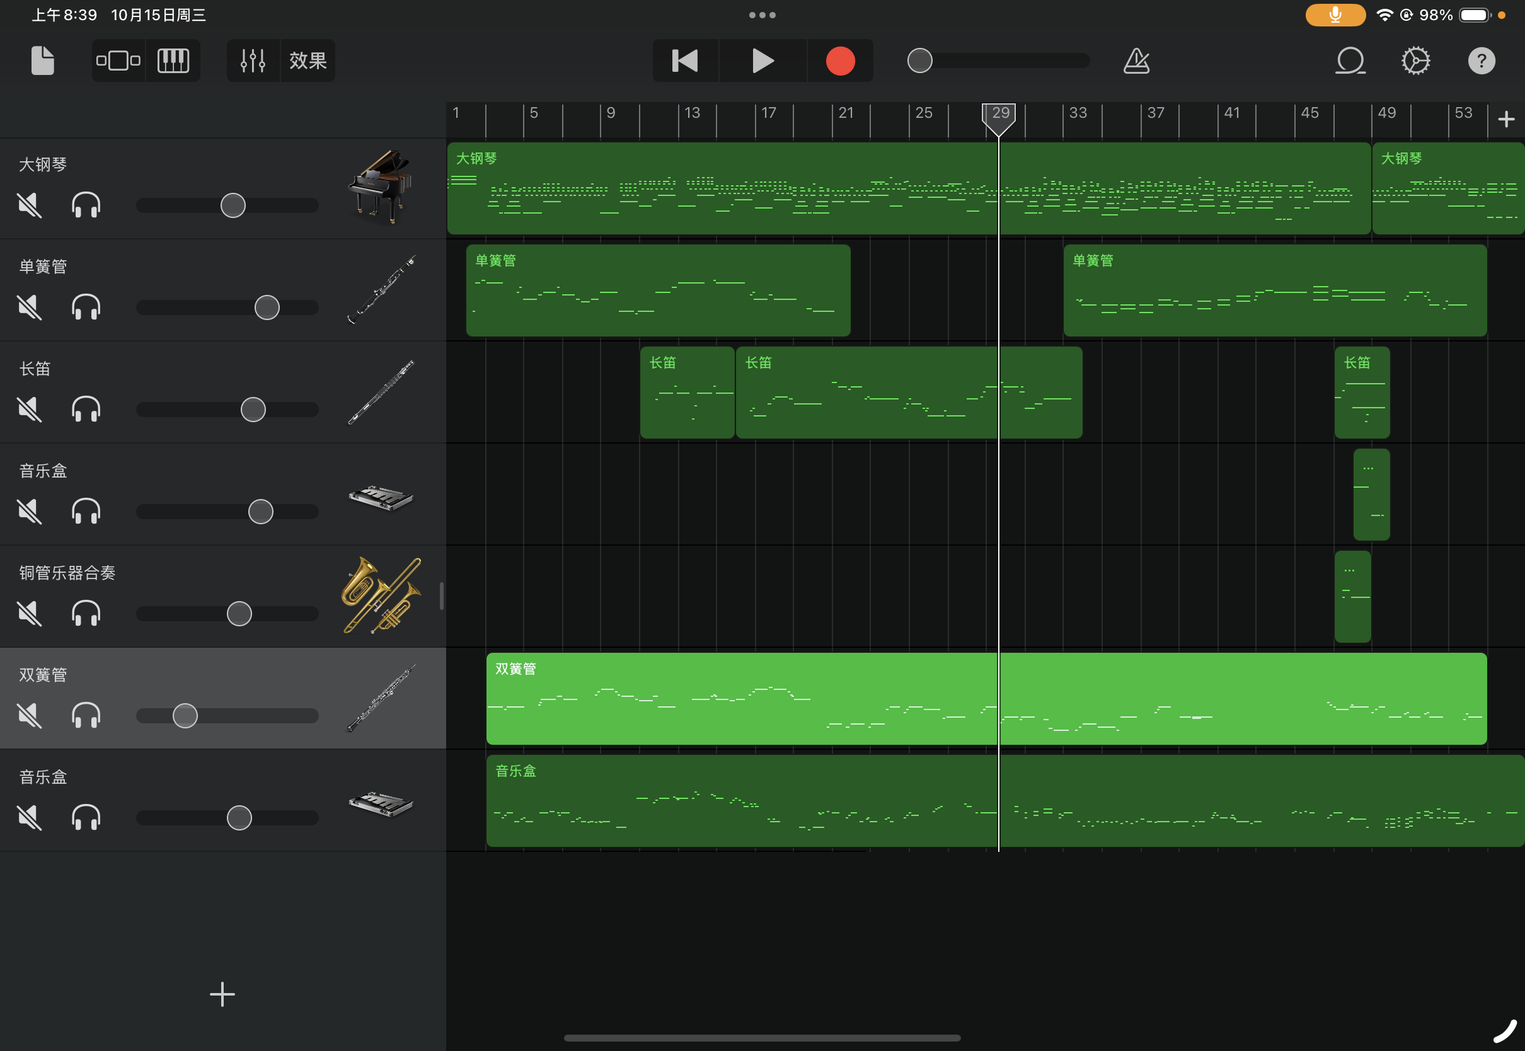Tap the multitasking three dots at top
The height and width of the screenshot is (1051, 1525).
click(762, 14)
